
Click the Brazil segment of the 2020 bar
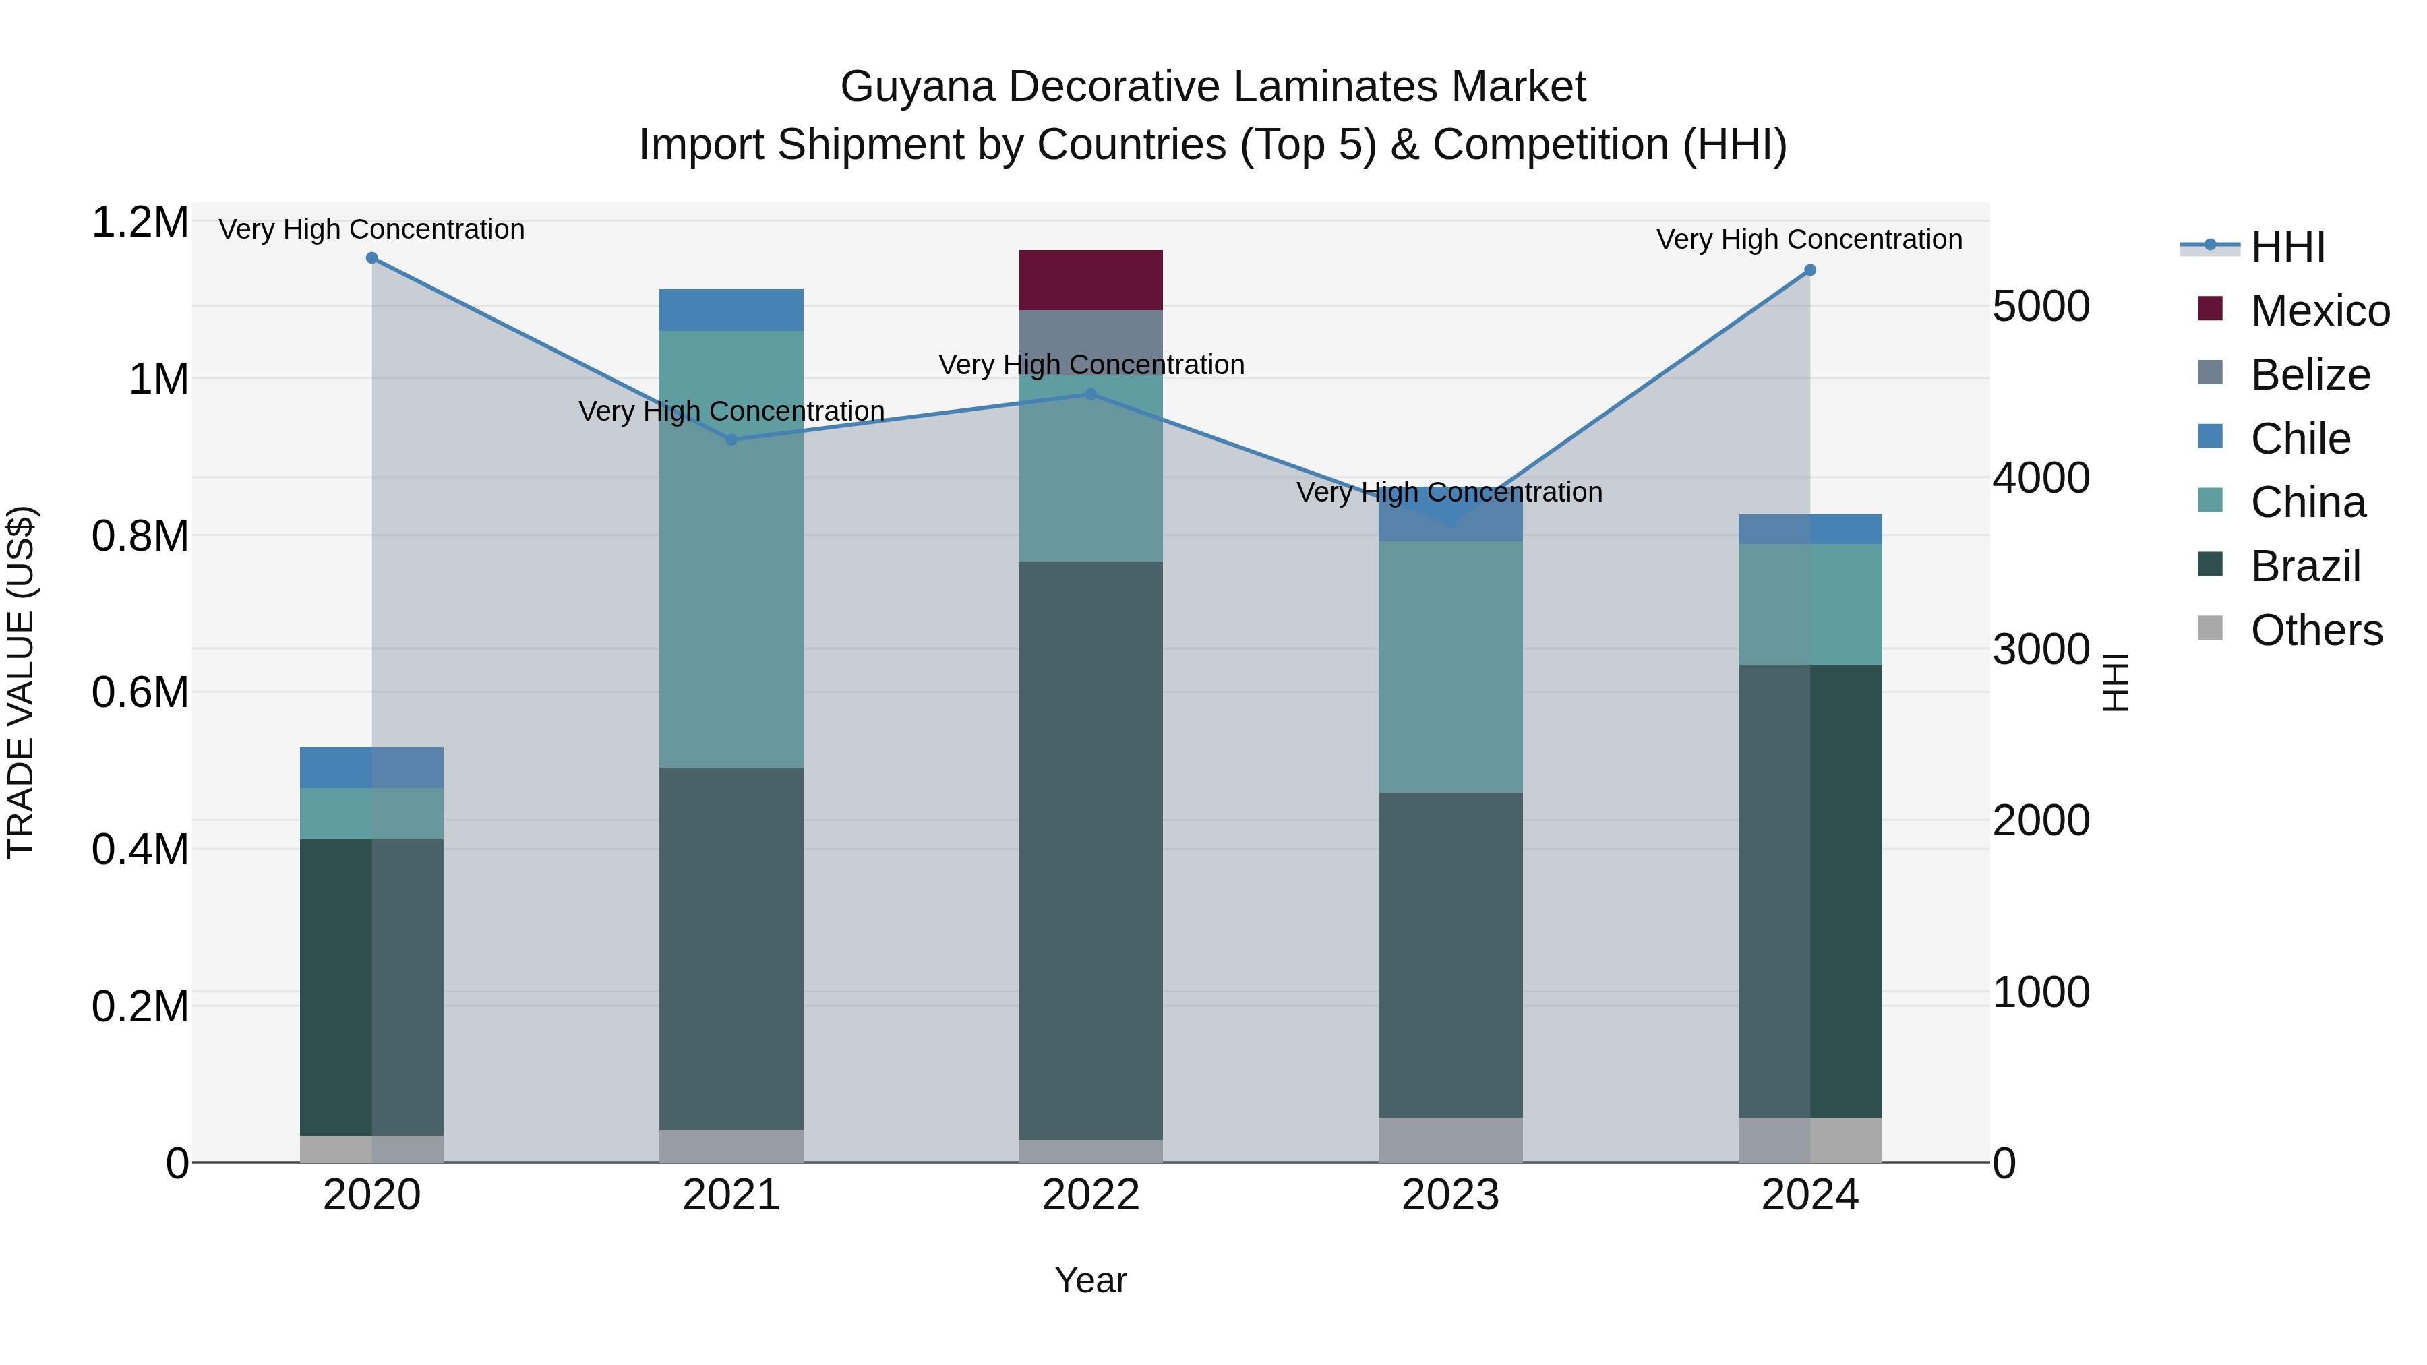pyautogui.click(x=371, y=988)
